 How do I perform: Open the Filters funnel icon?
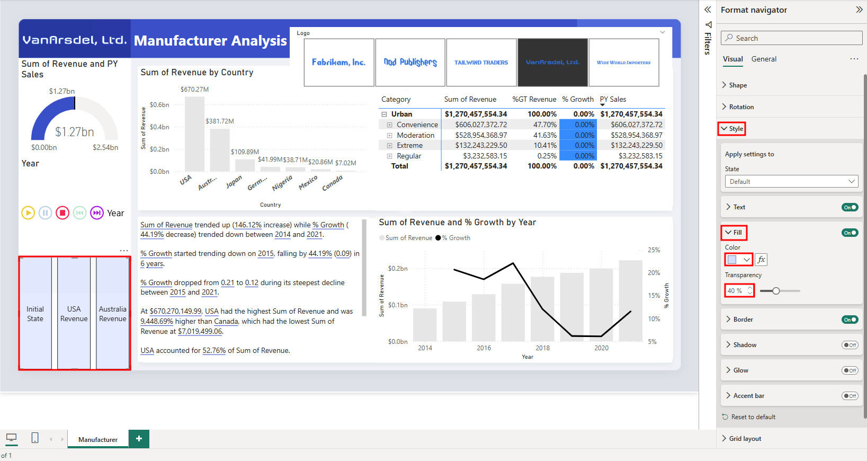pyautogui.click(x=708, y=25)
